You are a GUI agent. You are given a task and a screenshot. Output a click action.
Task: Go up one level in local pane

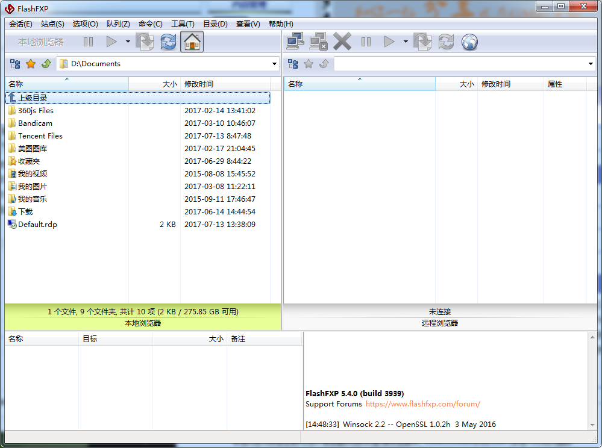point(46,64)
